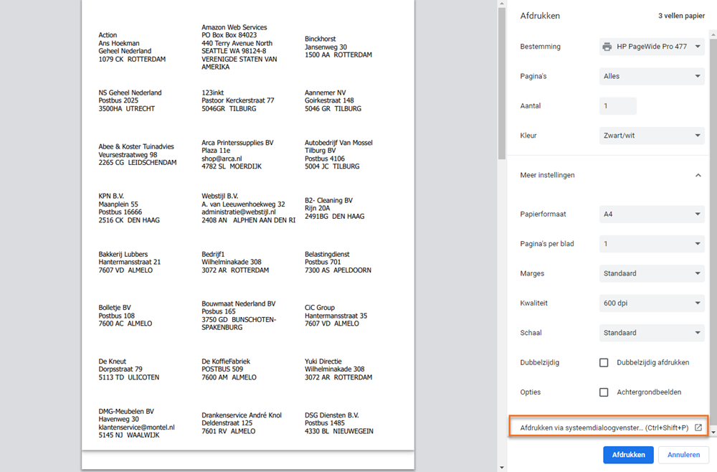
Task: Open the Pagina's per blad dropdown
Action: pos(652,244)
